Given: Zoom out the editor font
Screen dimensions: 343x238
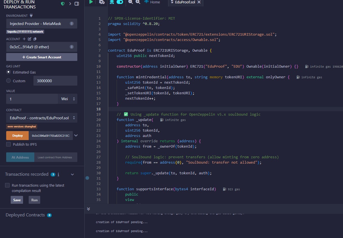Looking at the screenshot, I should click(130, 2).
